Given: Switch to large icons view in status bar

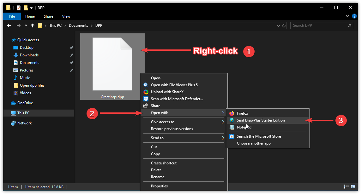Looking at the screenshot, I should [x=353, y=187].
